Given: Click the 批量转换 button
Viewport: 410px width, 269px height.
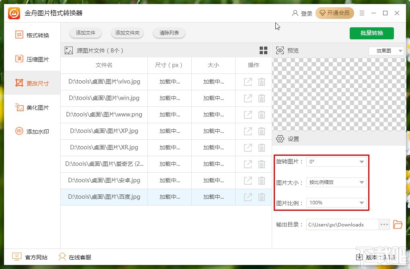Looking at the screenshot, I should 371,33.
